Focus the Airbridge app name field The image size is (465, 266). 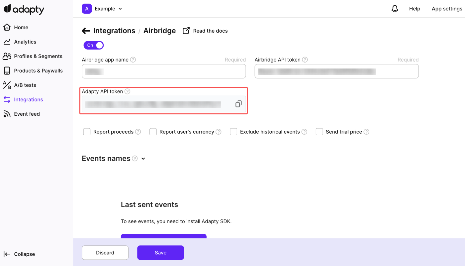tap(164, 71)
